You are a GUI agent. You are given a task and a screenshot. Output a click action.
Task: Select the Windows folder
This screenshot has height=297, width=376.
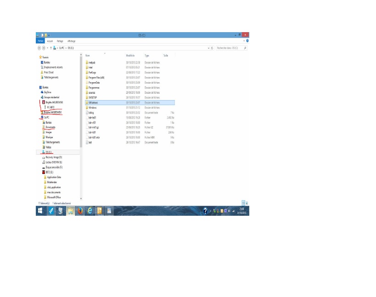pyautogui.click(x=93, y=107)
